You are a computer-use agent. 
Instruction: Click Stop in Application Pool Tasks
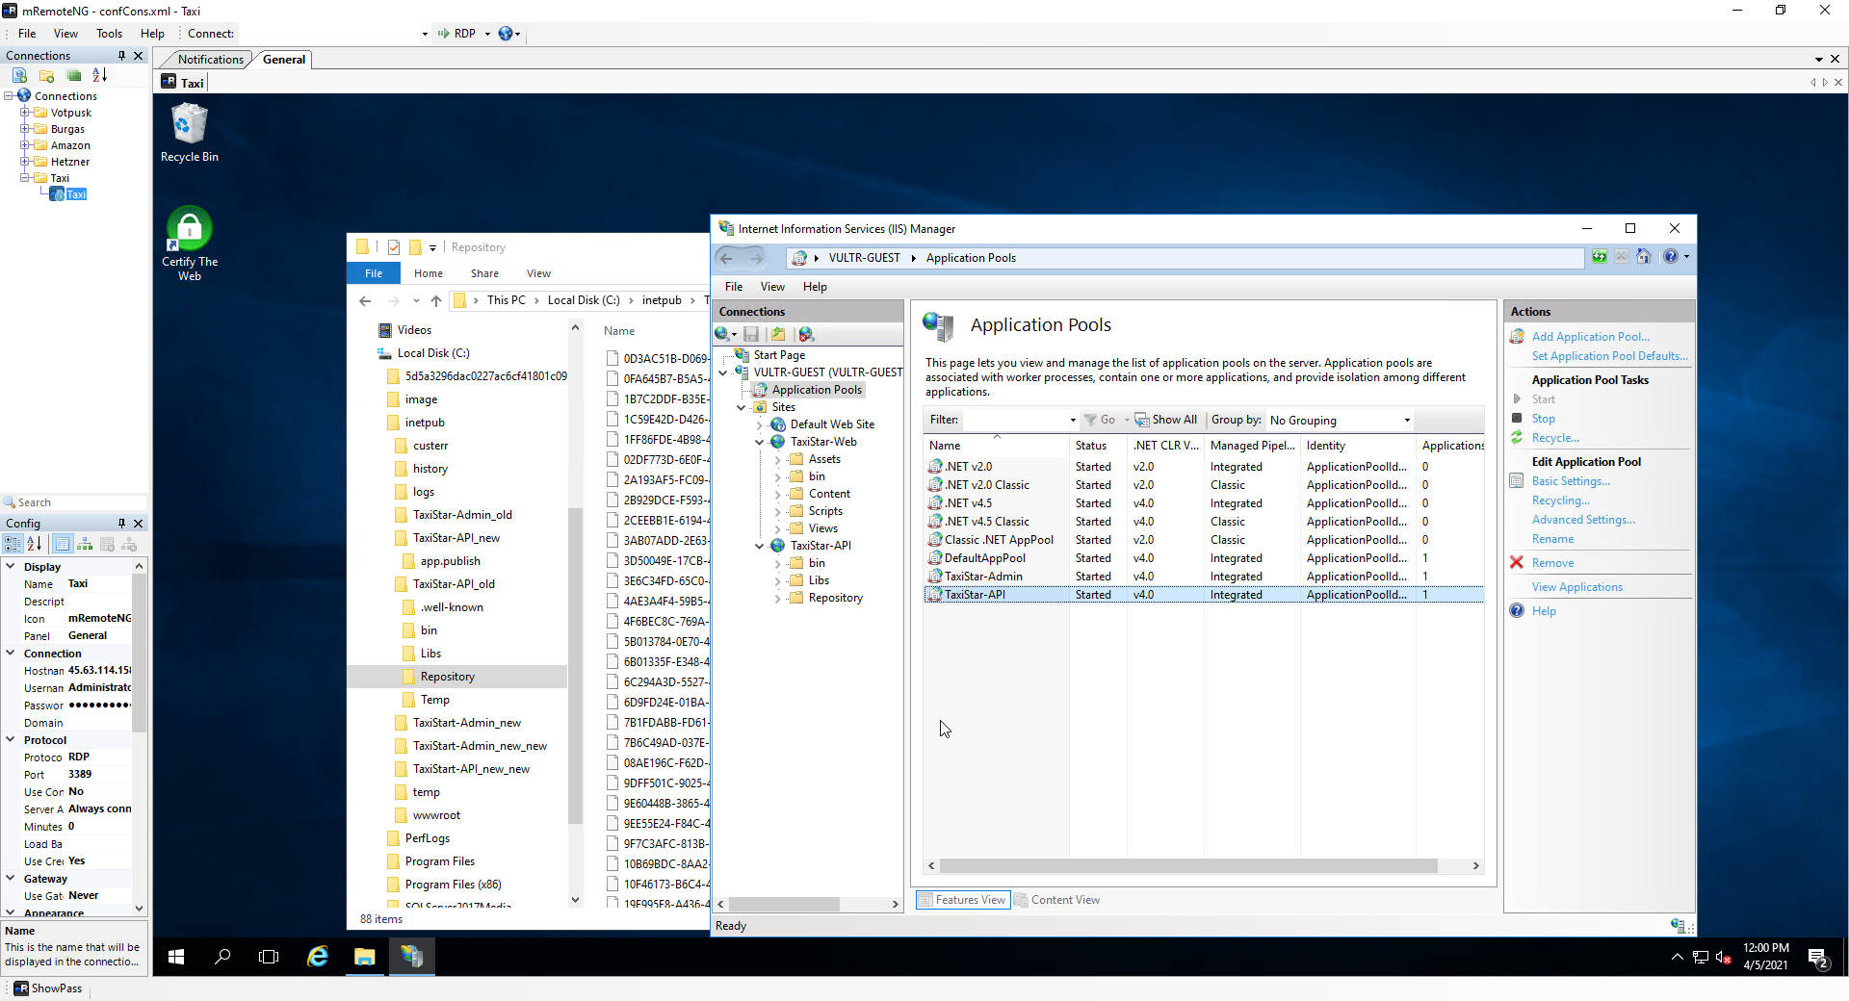1543,419
